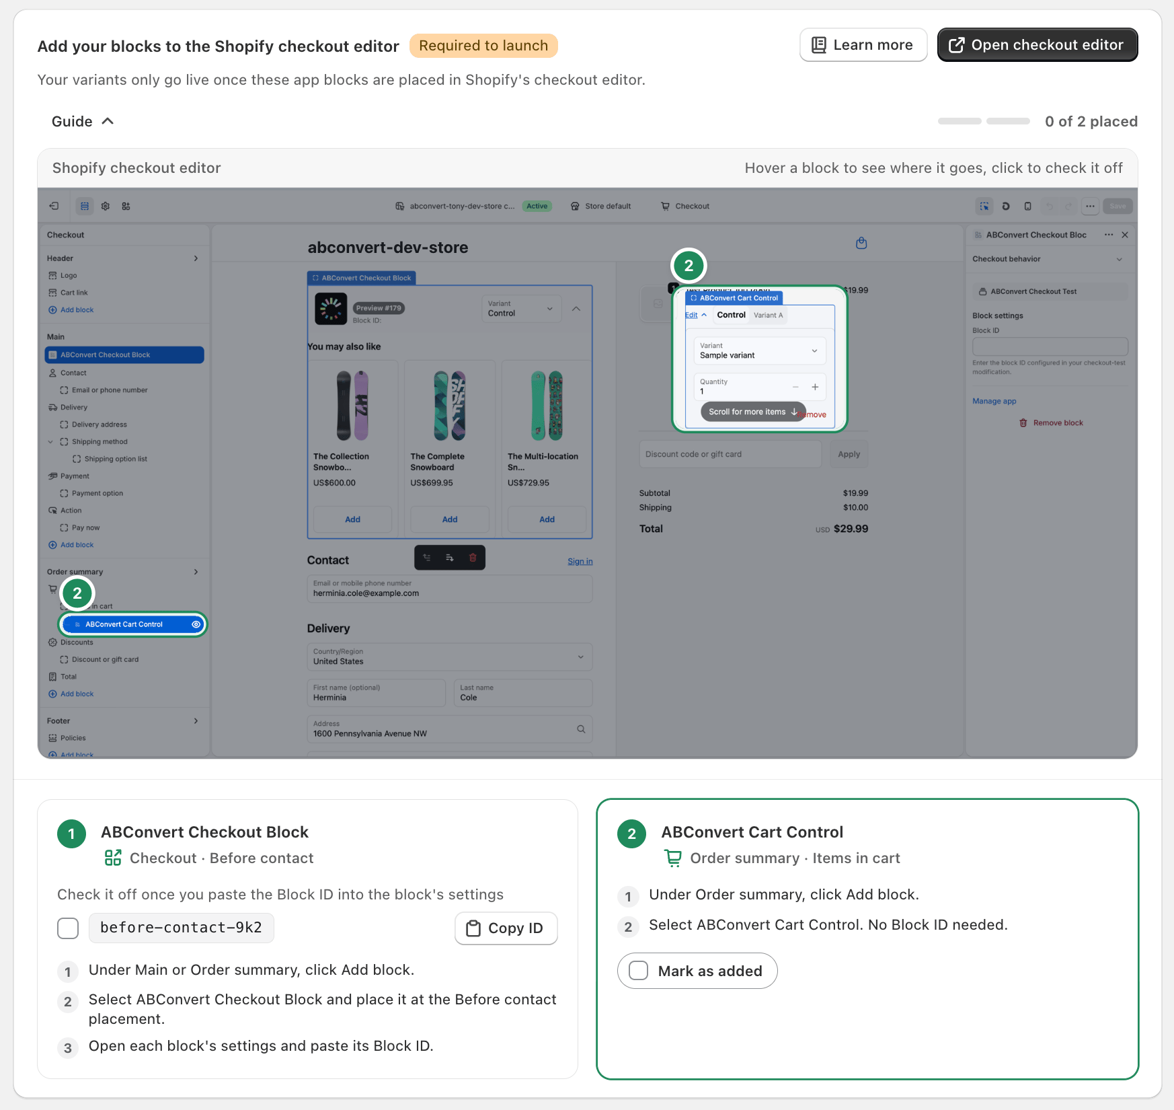The height and width of the screenshot is (1110, 1174).
Task: Click the Email or mobile phone number field
Action: 449,589
